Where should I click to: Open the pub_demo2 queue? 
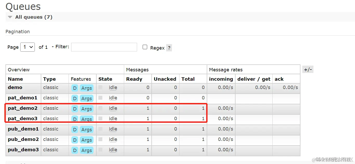pyautogui.click(x=23, y=139)
